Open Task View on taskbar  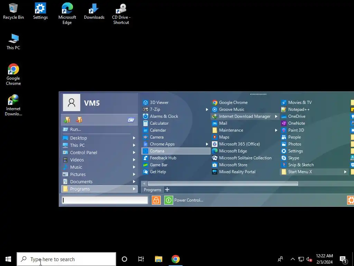click(x=141, y=259)
